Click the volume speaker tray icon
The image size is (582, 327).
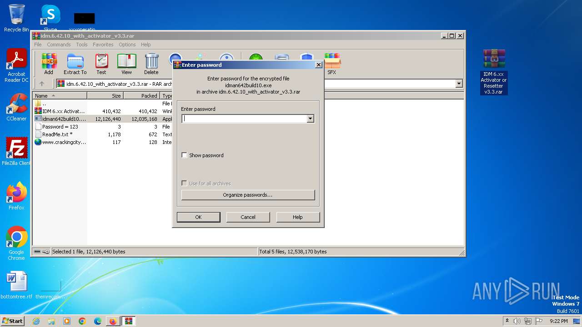[517, 321]
